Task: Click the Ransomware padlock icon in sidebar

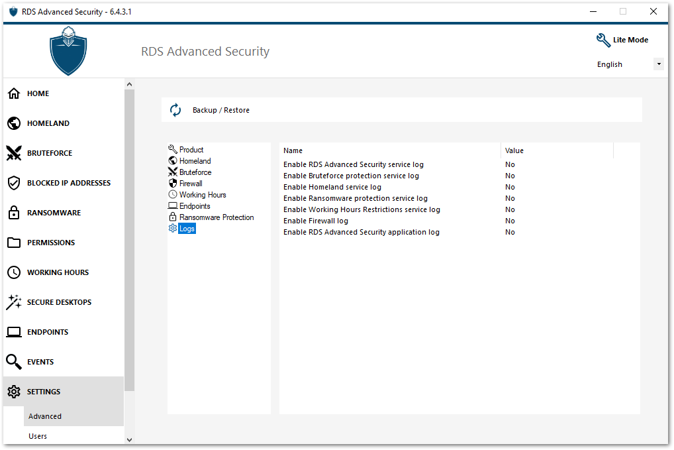Action: pos(14,213)
